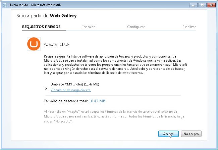218x150 pixels.
Task: Decline using the No acepto button
Action: 191,134
